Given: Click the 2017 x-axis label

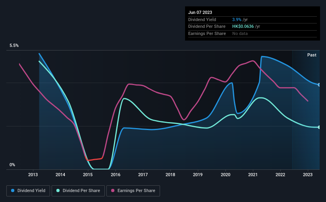Looking at the screenshot, I should pos(143,175).
